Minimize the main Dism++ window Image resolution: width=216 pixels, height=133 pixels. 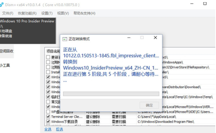click(x=192, y=4)
